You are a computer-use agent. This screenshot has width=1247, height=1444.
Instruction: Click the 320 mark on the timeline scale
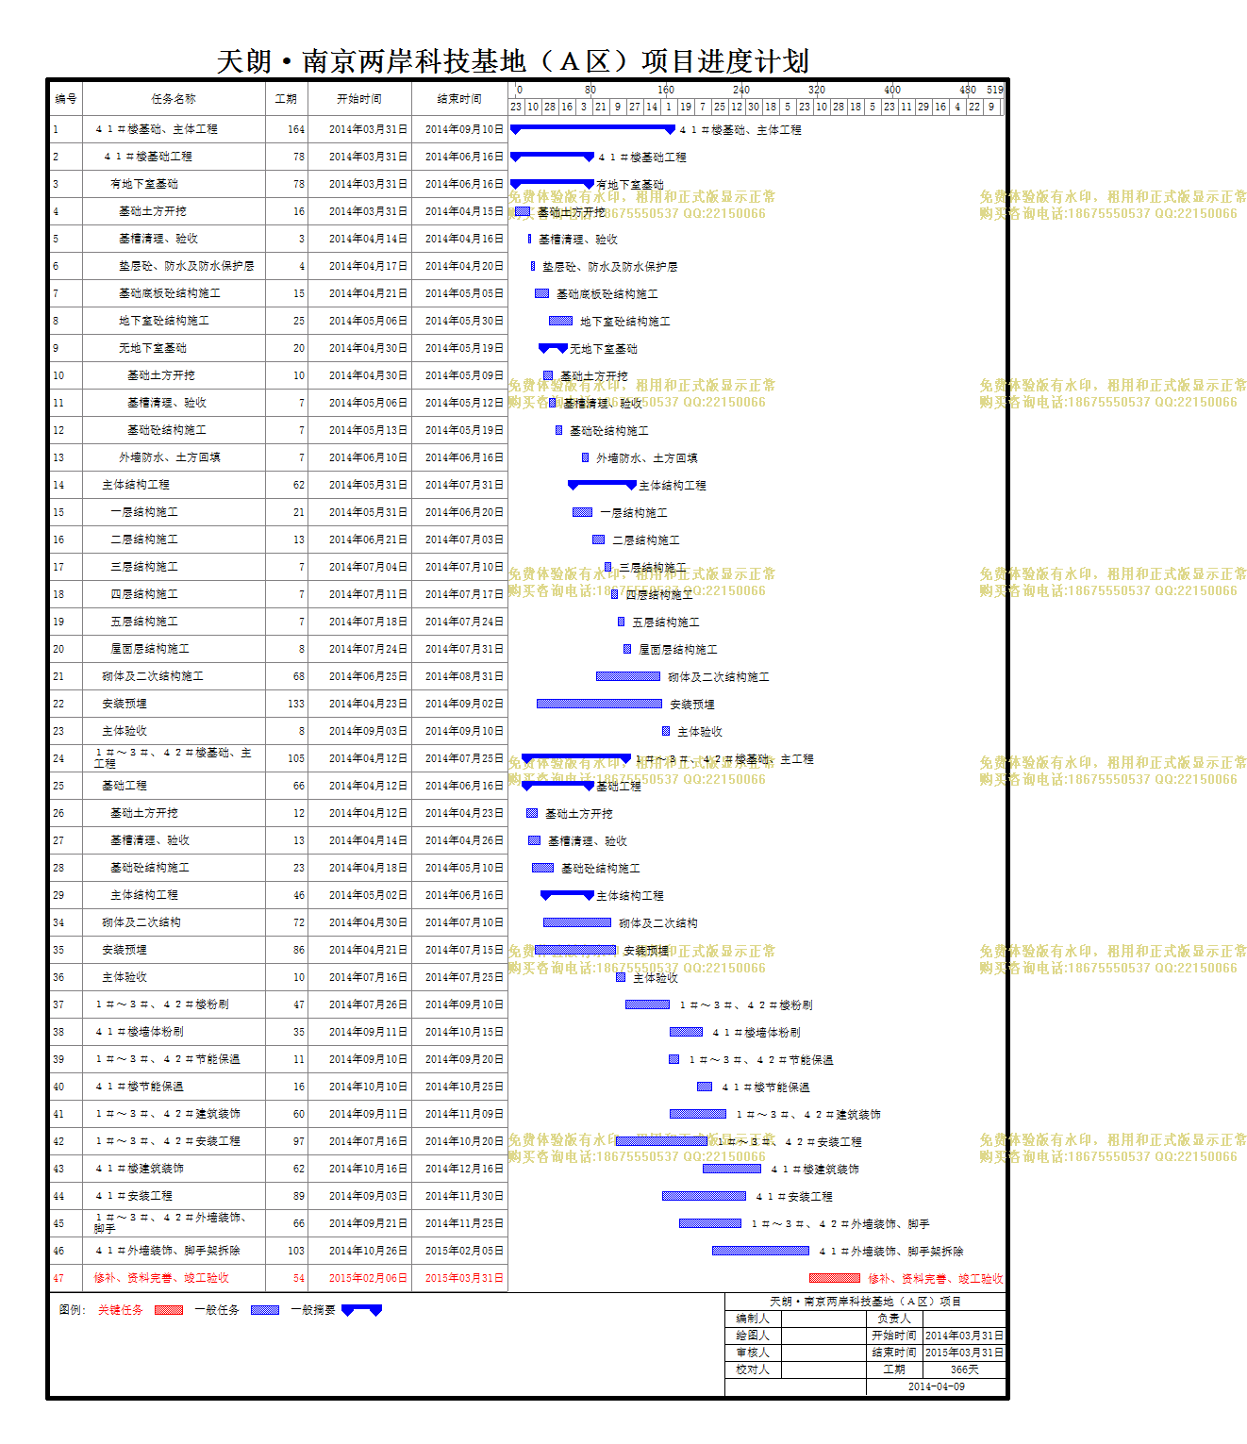(817, 90)
